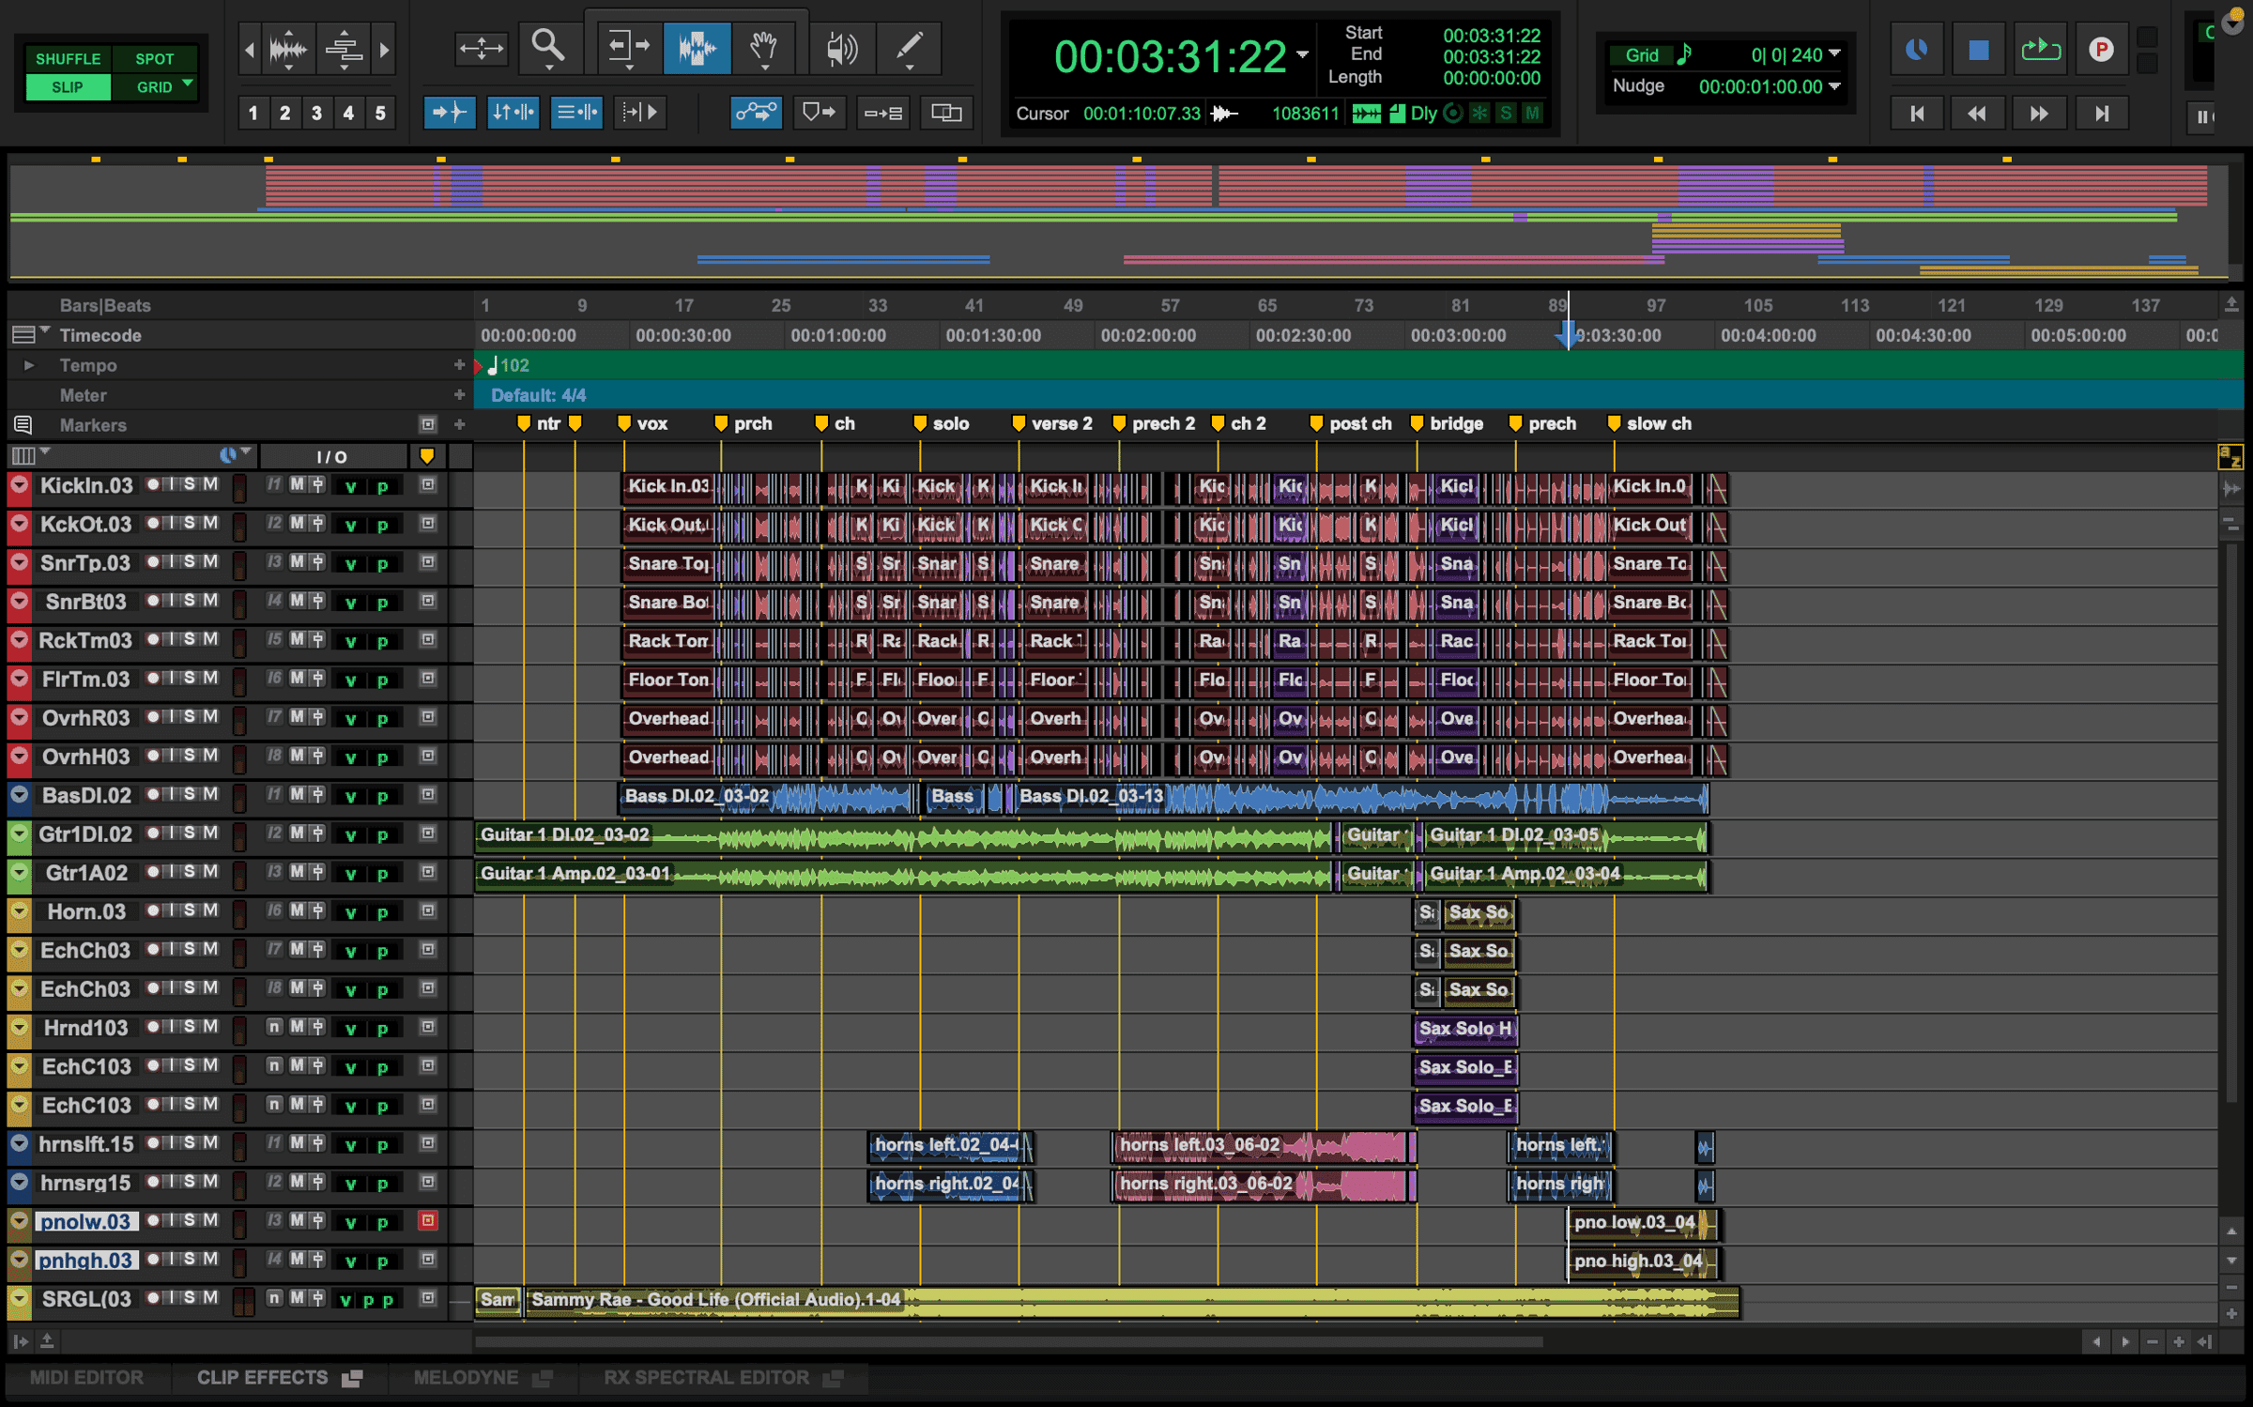Select the Pencil tool
Image resolution: width=2253 pixels, height=1407 pixels.
coord(909,47)
